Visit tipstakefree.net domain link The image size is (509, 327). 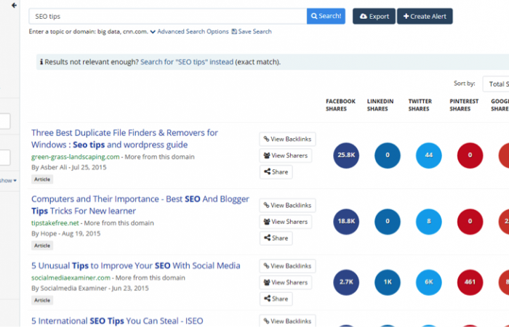point(55,223)
